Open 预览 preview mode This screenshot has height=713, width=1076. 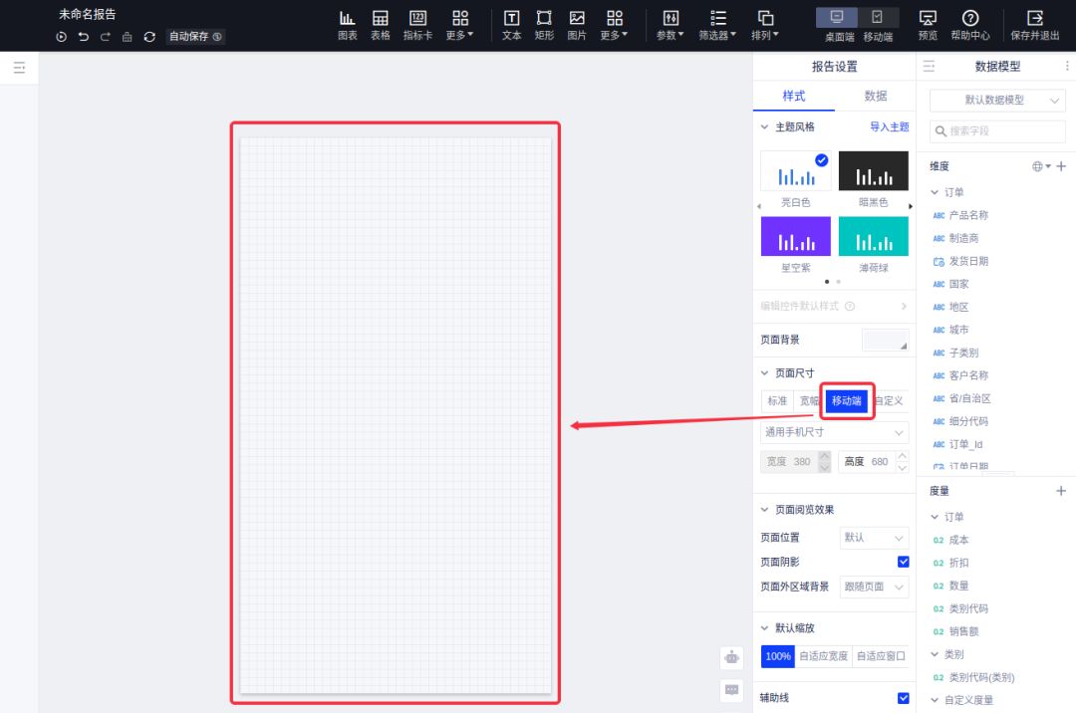(928, 25)
